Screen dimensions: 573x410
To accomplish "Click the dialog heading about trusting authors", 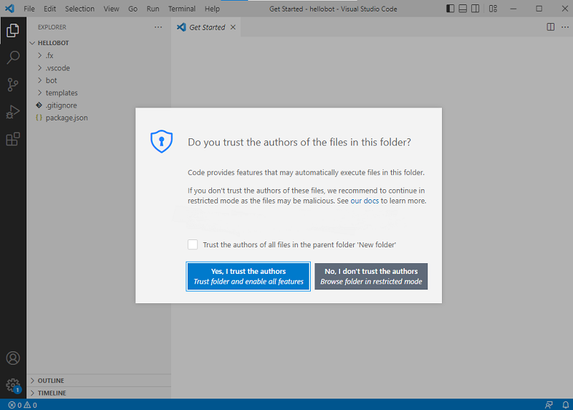I will (x=299, y=142).
